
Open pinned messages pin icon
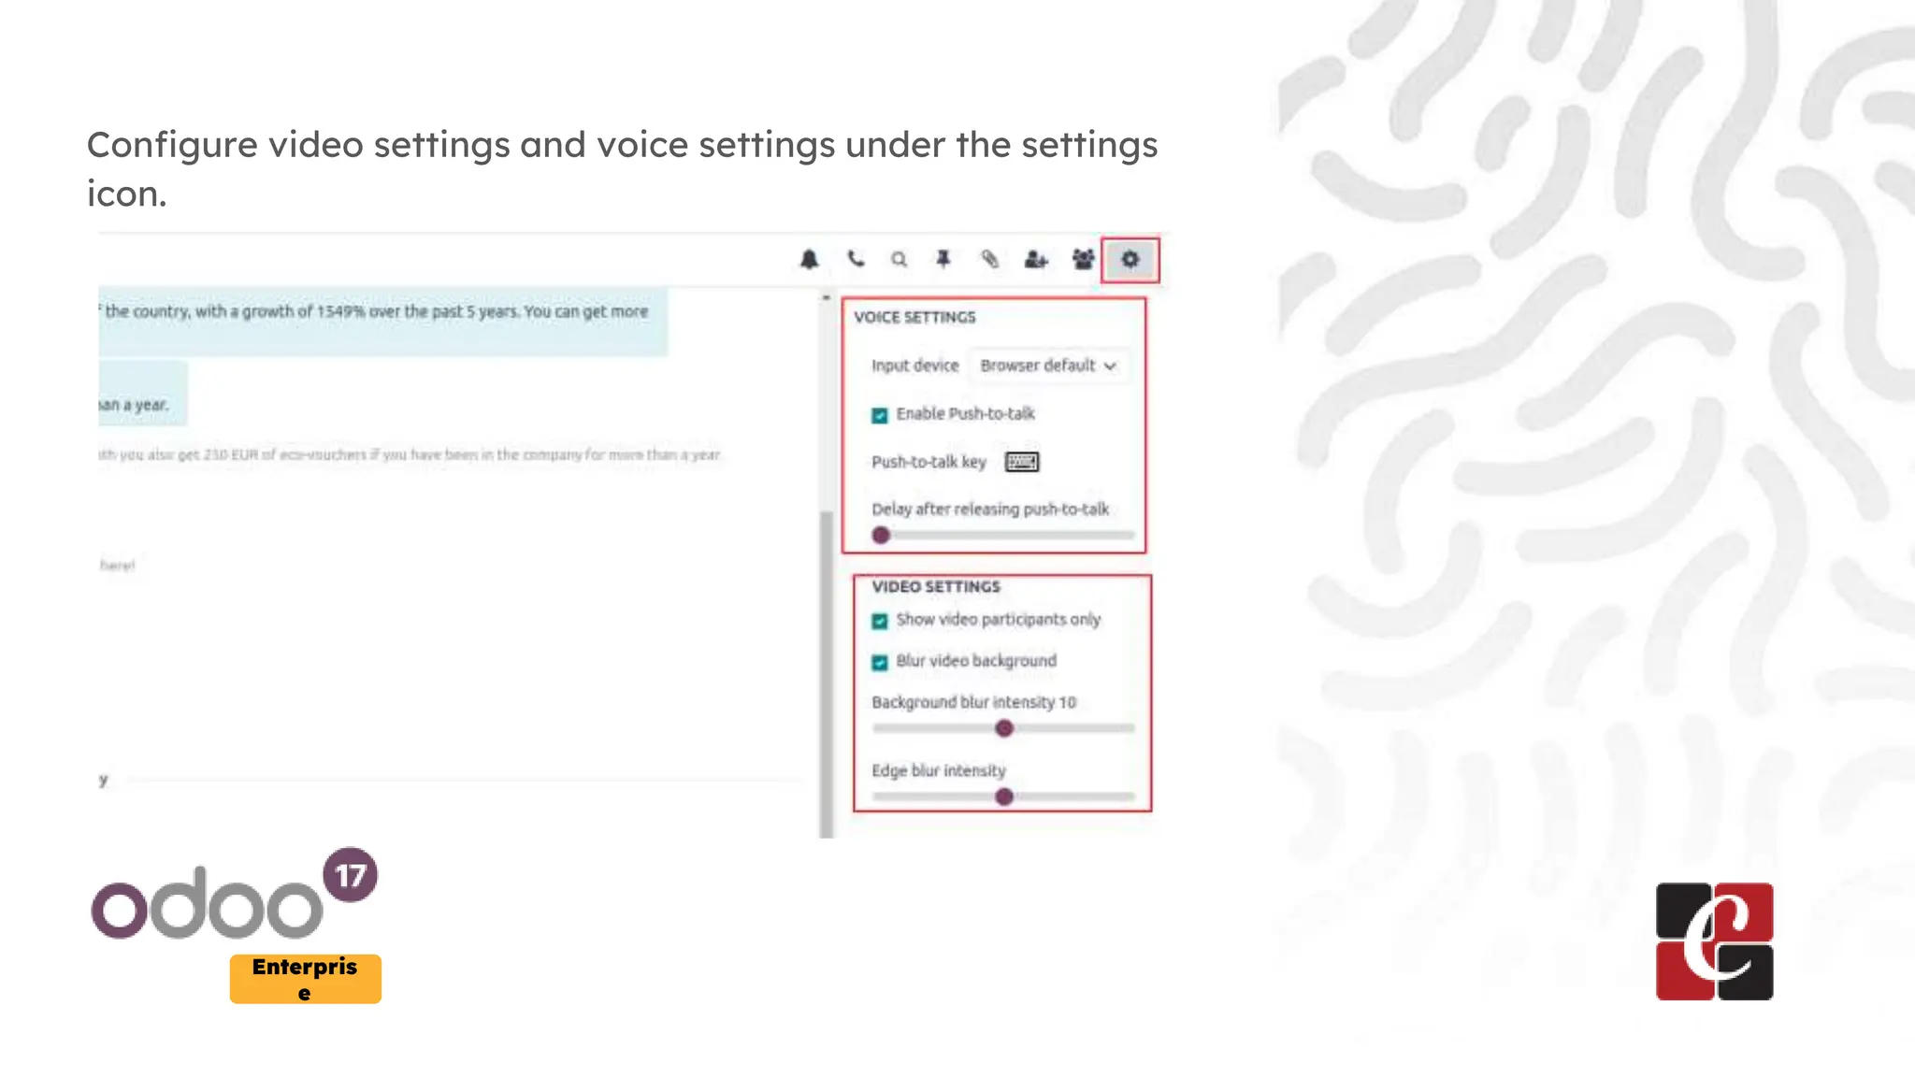click(943, 259)
